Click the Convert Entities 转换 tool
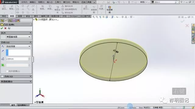The image size is (195, 109). [50, 7]
